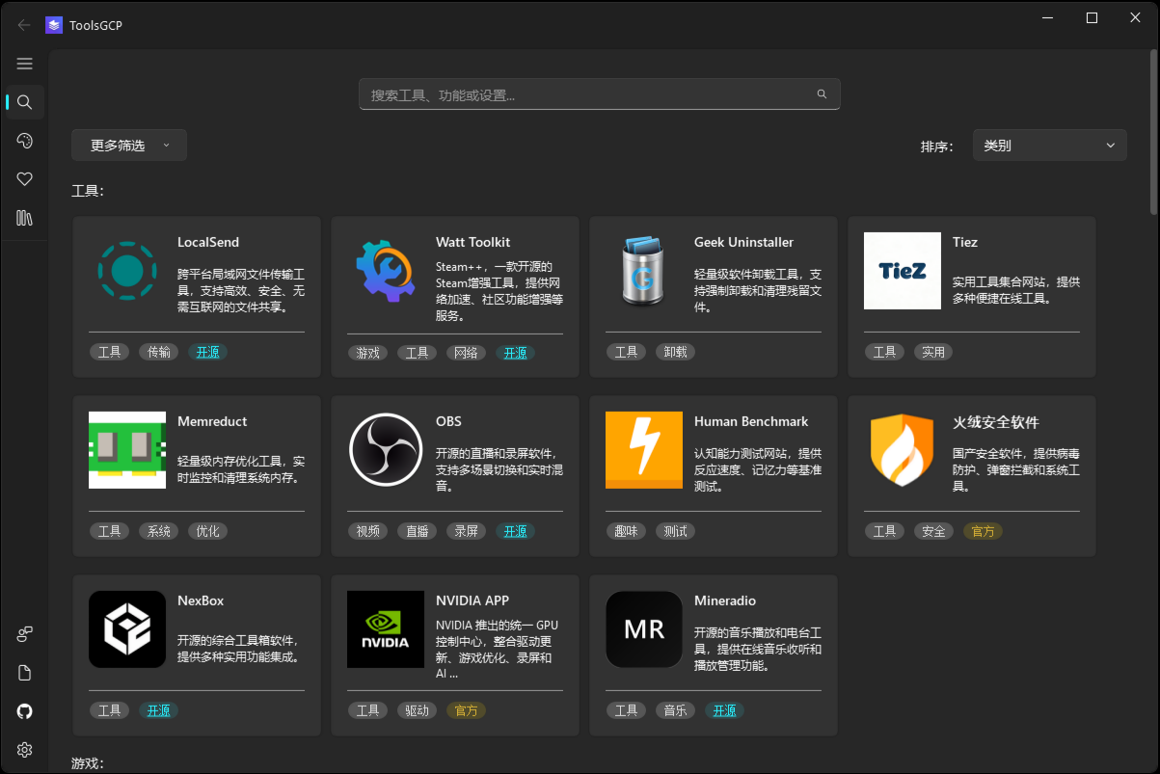This screenshot has height=774, width=1160.
Task: Click the 驱动 tag on NVIDIA APP card
Action: pyautogui.click(x=418, y=710)
